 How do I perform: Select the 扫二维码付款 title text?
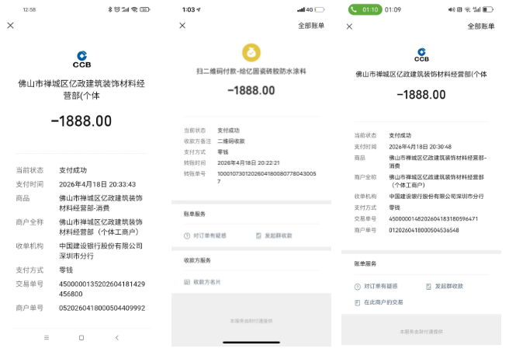click(x=251, y=71)
